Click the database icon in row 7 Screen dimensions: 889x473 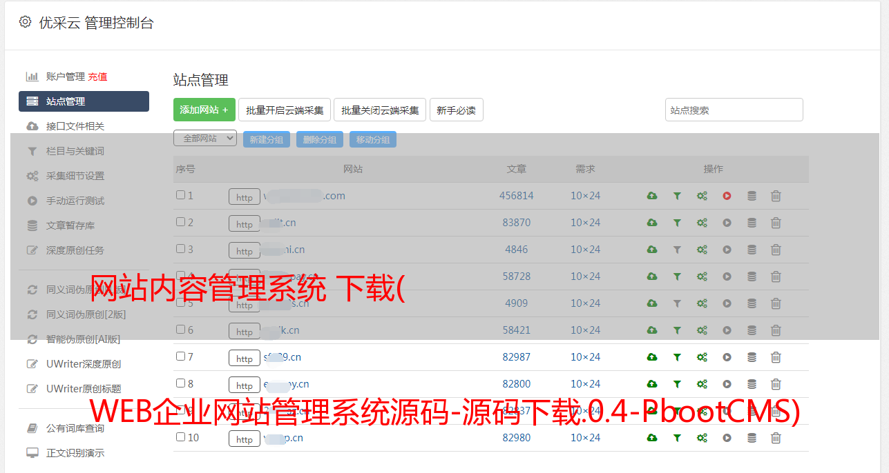[x=752, y=357]
